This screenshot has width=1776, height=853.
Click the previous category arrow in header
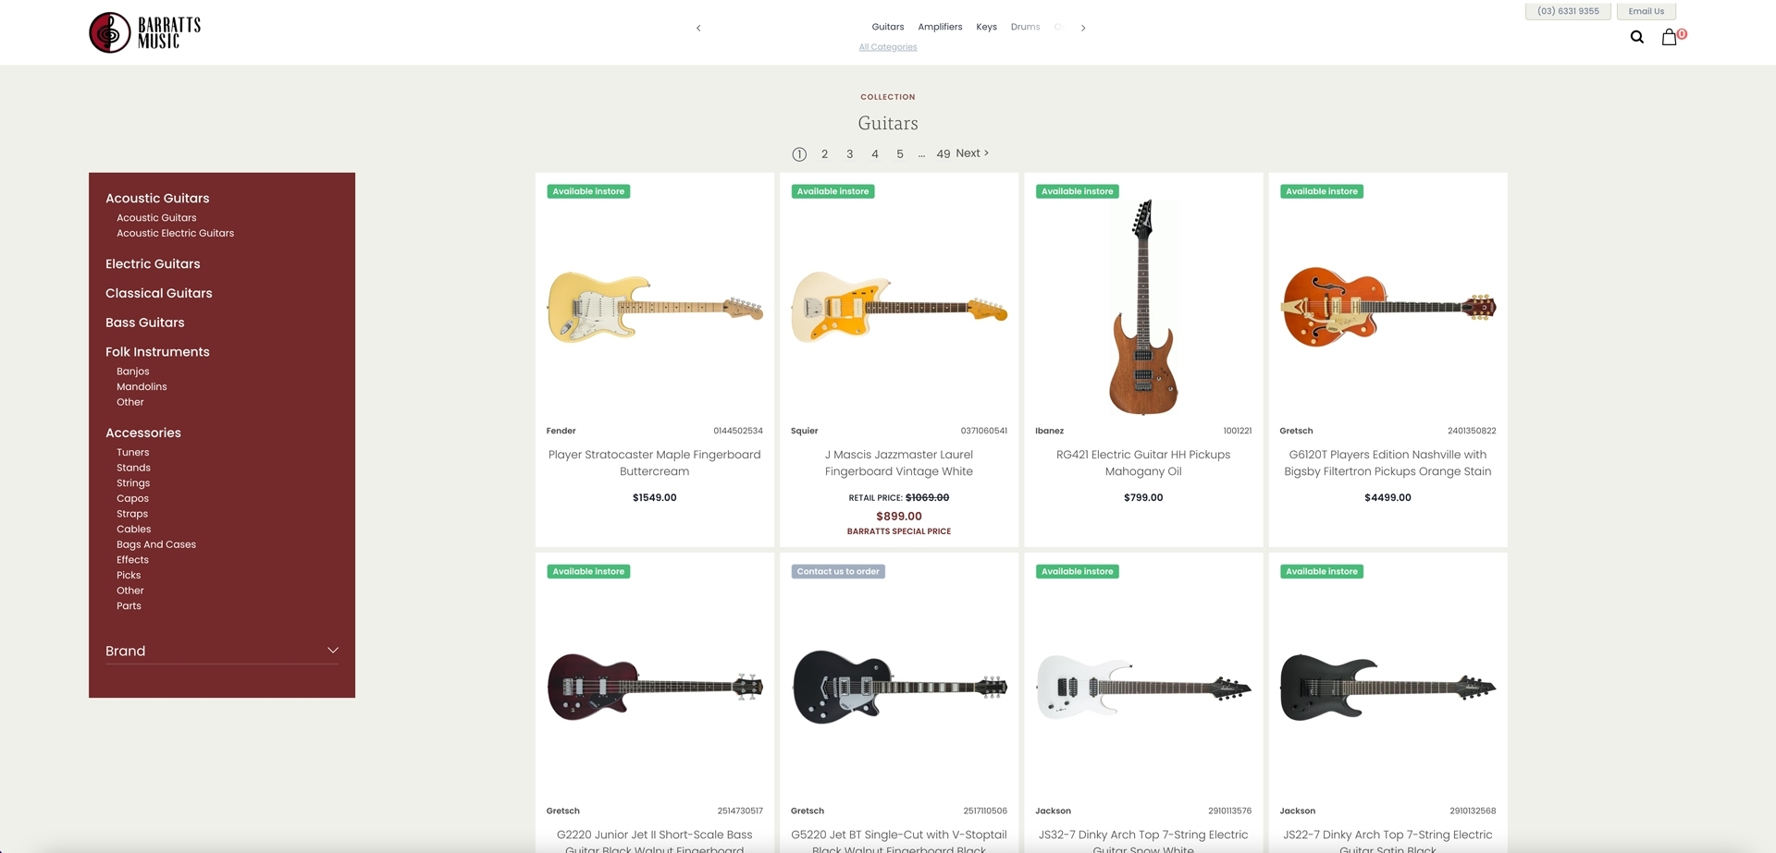pos(698,28)
